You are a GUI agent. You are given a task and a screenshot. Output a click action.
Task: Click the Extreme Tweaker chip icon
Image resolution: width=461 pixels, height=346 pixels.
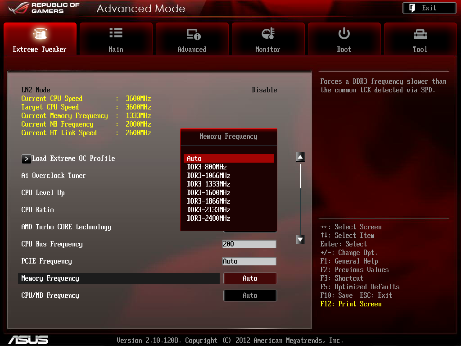(40, 33)
